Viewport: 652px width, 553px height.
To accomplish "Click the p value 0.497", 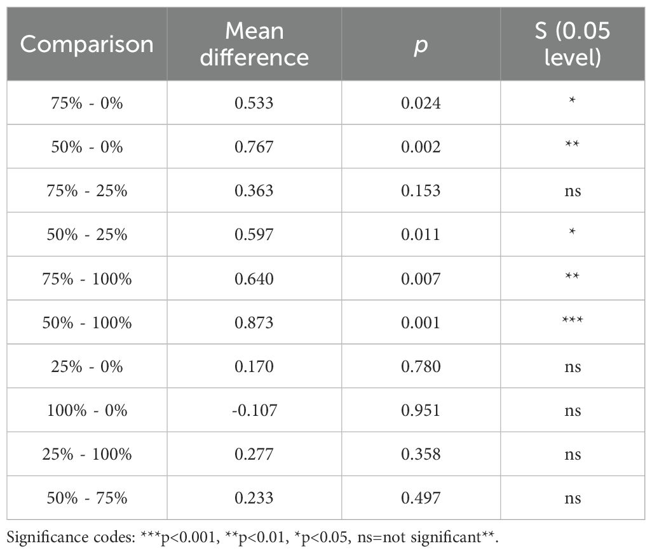I will point(421,498).
